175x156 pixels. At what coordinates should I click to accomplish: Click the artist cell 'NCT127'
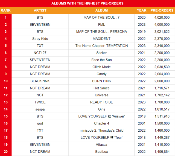tap(40, 53)
